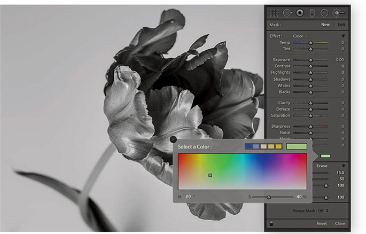Select the Graduated Filter tool

[312, 13]
